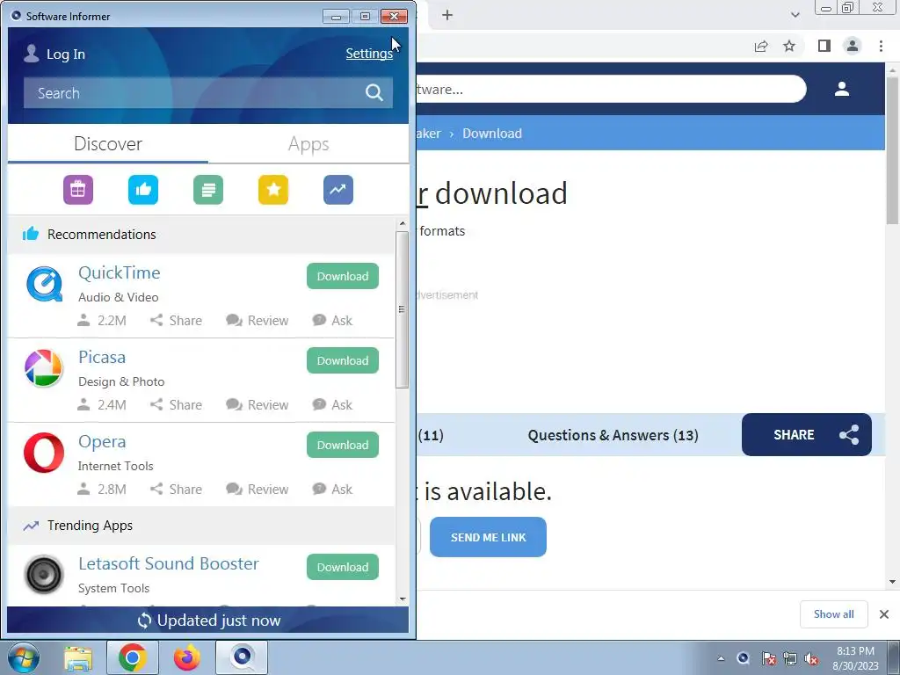Write a Review for QuickTime

point(258,320)
